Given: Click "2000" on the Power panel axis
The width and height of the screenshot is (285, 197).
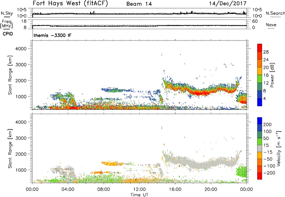Looking at the screenshot, I should pos(21,80).
